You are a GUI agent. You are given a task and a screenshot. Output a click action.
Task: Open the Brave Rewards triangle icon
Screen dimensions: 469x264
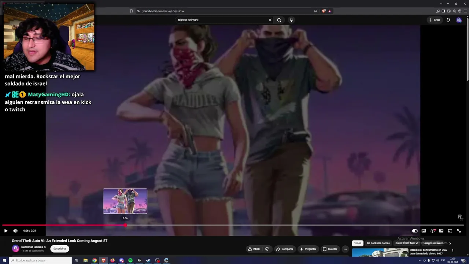[329, 11]
